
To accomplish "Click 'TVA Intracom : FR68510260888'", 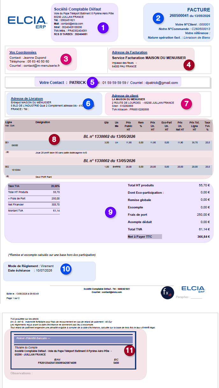I will click(x=130, y=109).
